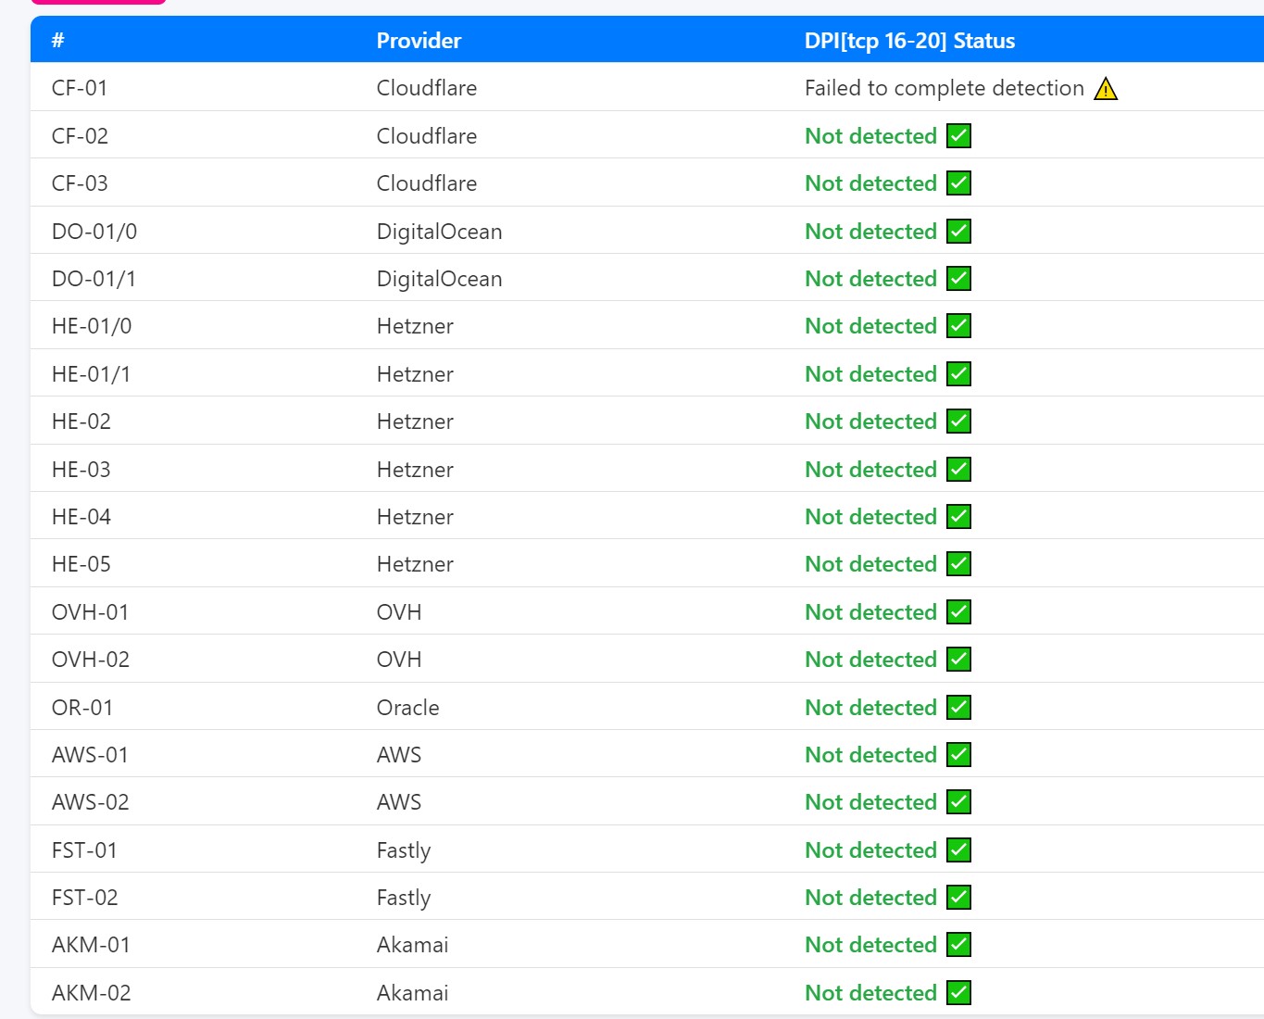Screen dimensions: 1264x1019
Task: Select the green check icon in row HE-03
Action: click(x=959, y=470)
